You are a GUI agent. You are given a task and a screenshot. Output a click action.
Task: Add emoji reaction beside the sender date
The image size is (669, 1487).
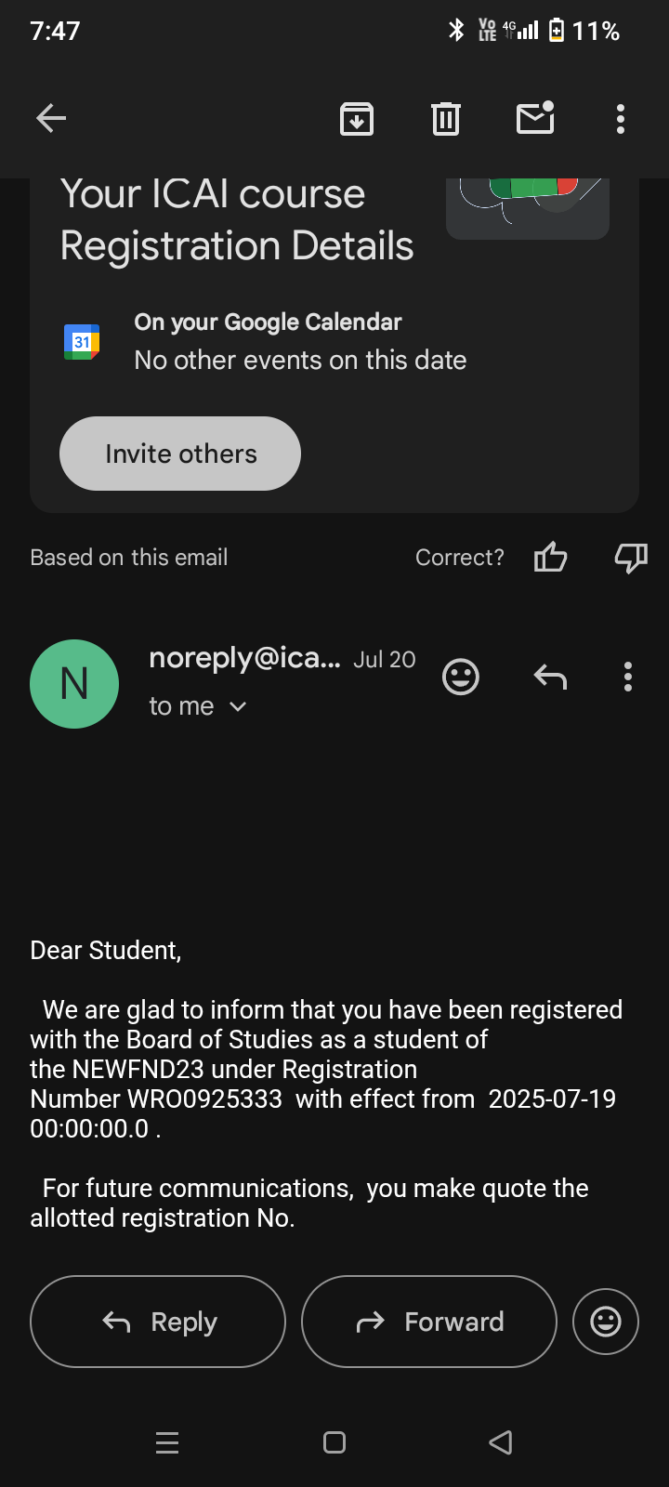pyautogui.click(x=461, y=677)
